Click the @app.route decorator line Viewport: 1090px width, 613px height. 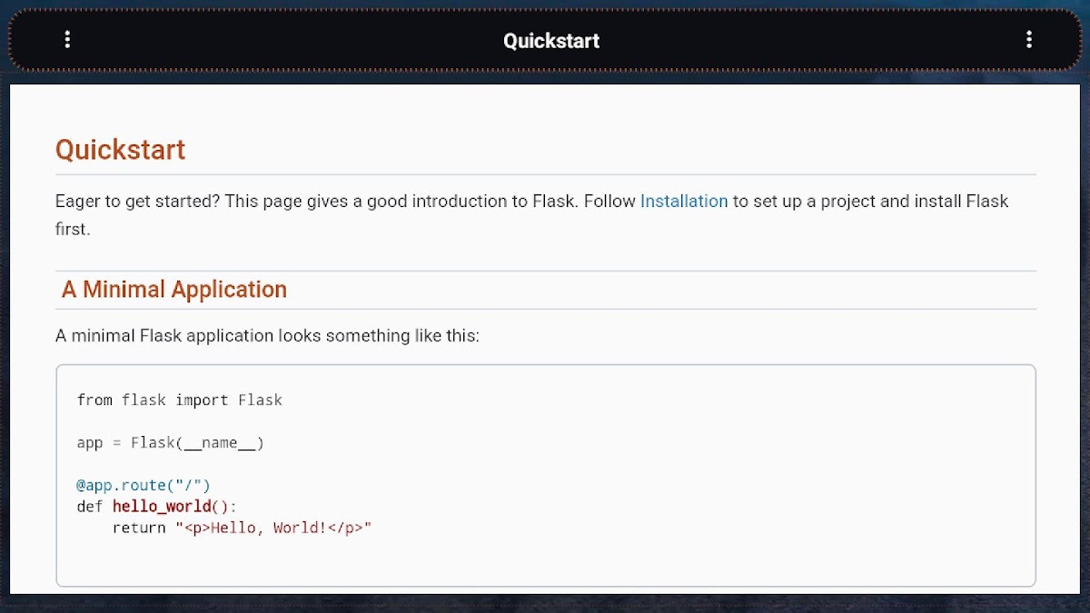click(144, 485)
